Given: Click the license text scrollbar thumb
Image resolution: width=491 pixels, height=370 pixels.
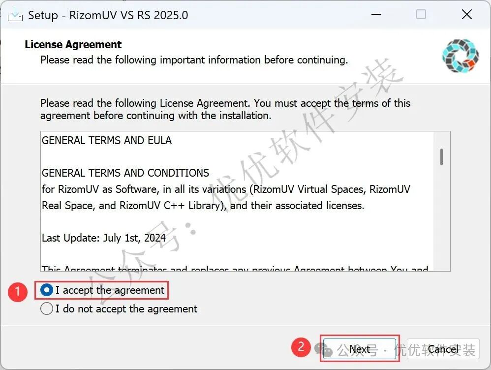Looking at the screenshot, I should 441,157.
